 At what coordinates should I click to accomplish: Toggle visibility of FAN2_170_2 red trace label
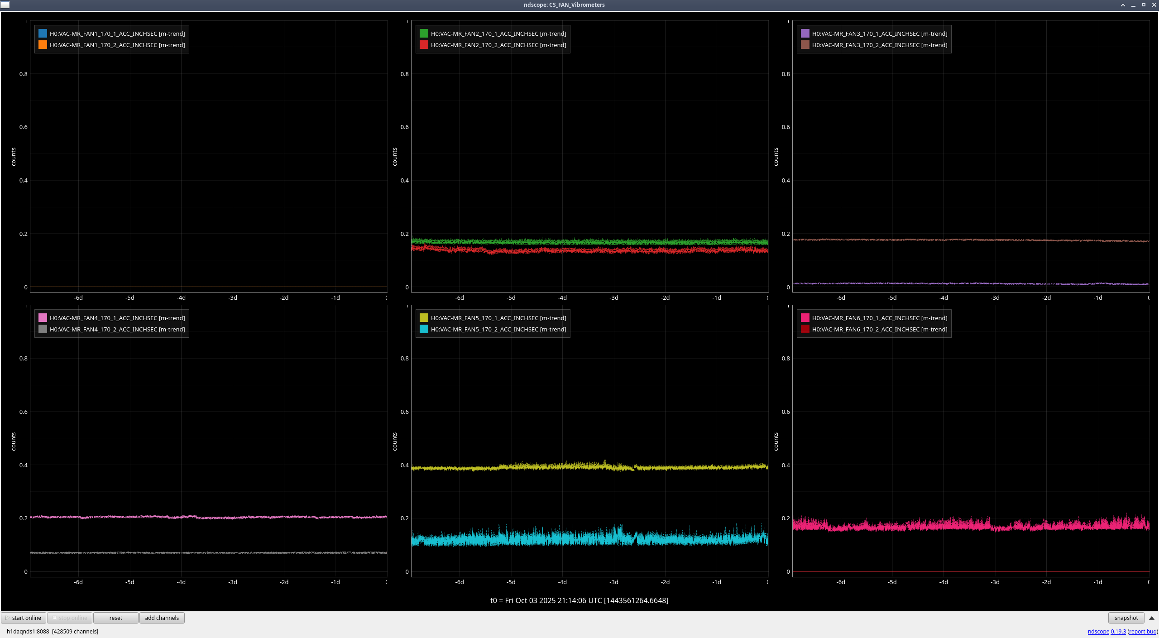click(x=498, y=45)
